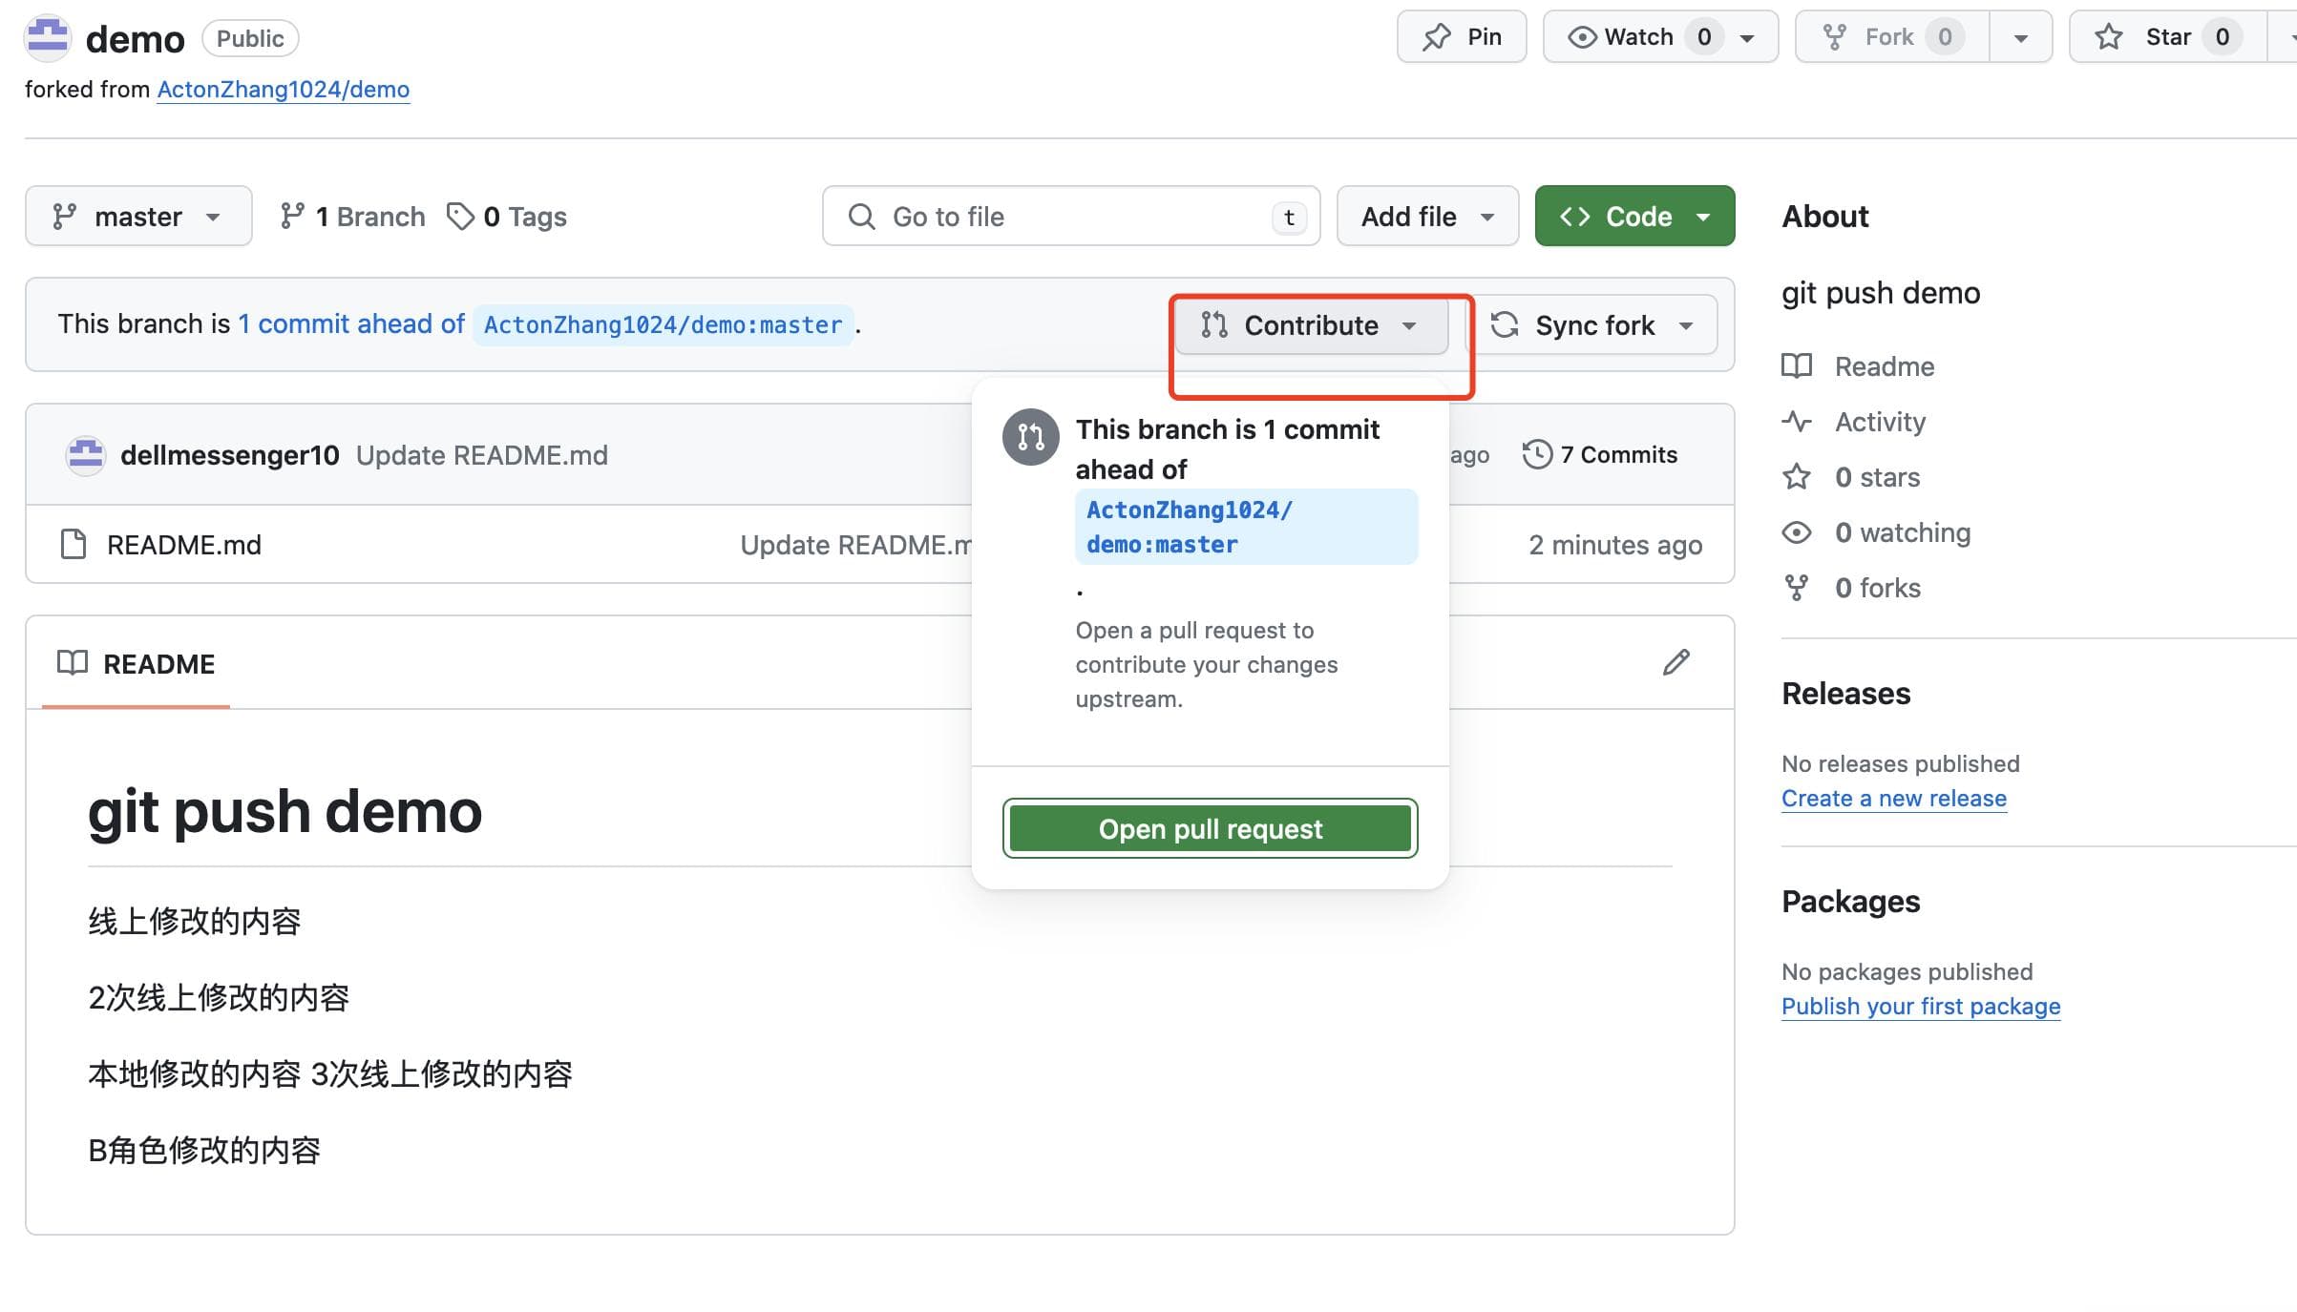Screen dimensions: 2297x1312
Task: Click the star icon in About stats
Action: (1797, 477)
